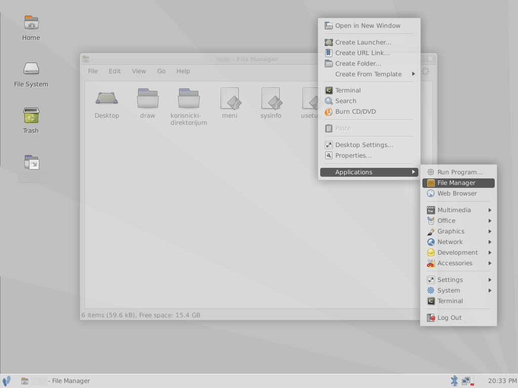Expand the Office applications submenu

click(x=446, y=220)
